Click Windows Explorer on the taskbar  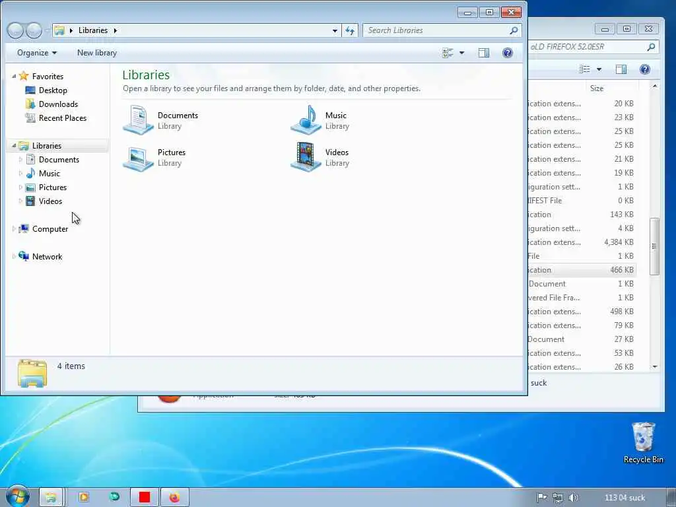(51, 498)
